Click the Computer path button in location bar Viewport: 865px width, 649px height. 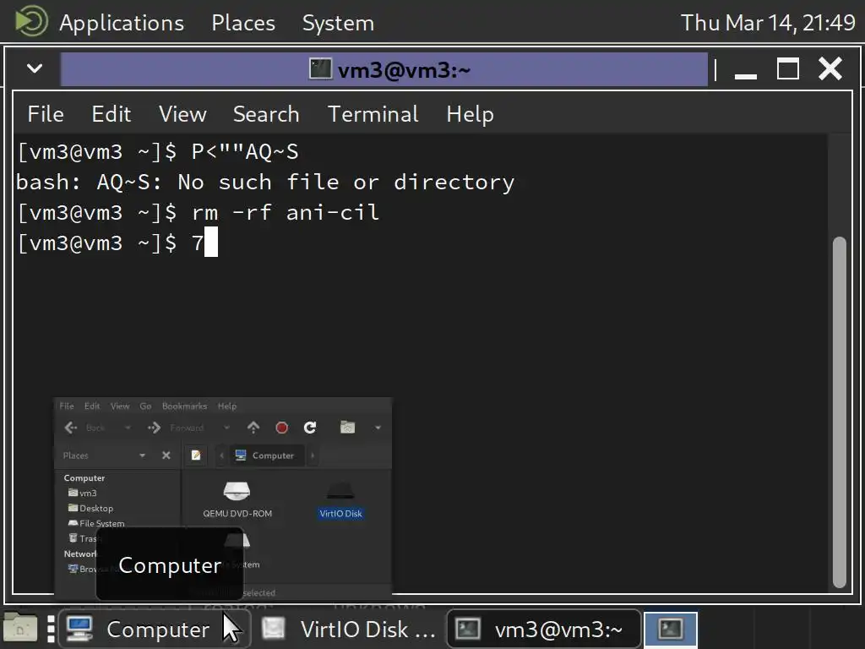[265, 455]
